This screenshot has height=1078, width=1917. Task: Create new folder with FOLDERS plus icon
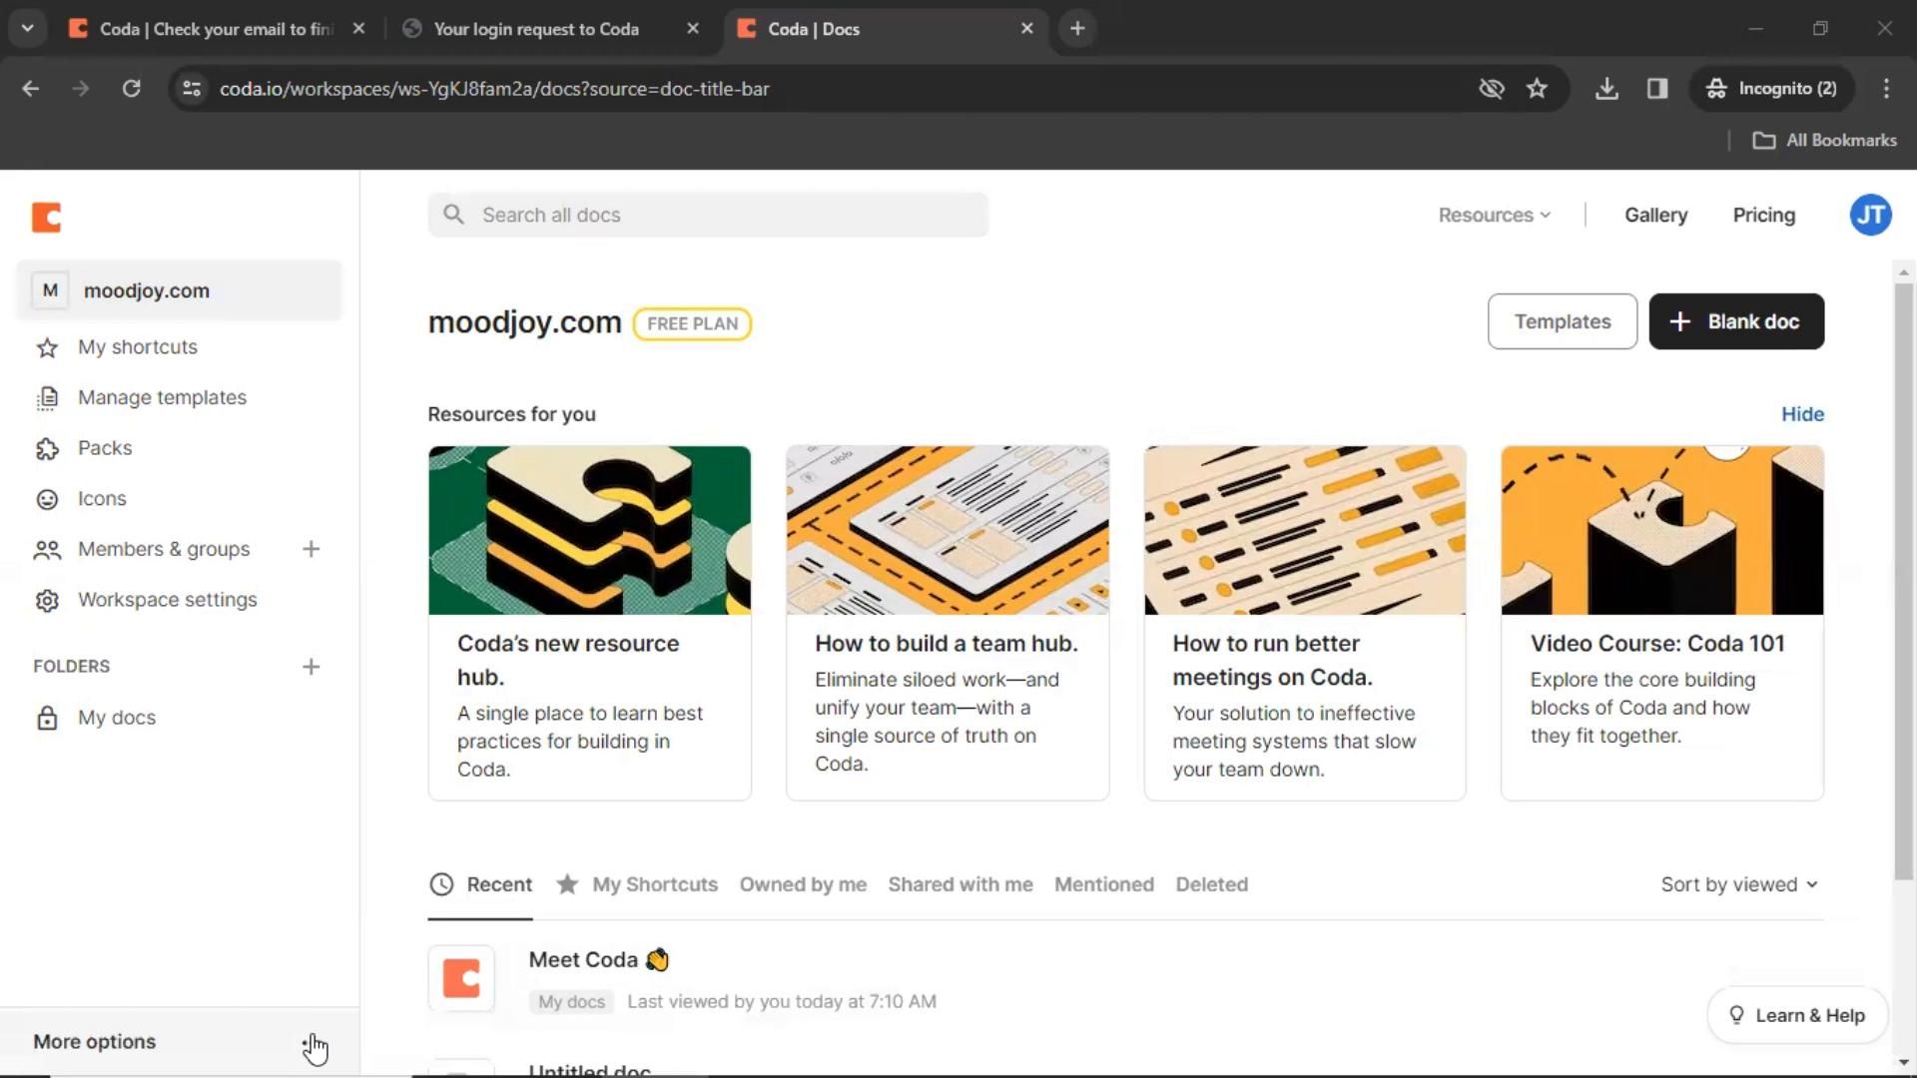311,667
